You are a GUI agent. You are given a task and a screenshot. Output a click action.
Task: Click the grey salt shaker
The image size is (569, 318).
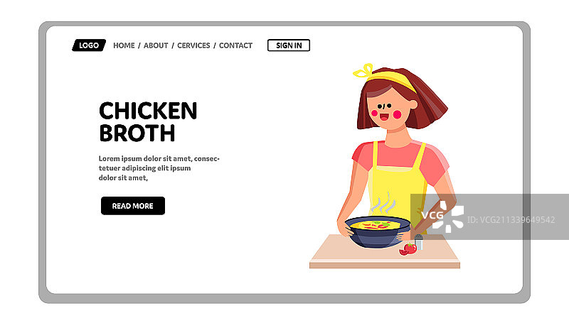pyautogui.click(x=419, y=241)
